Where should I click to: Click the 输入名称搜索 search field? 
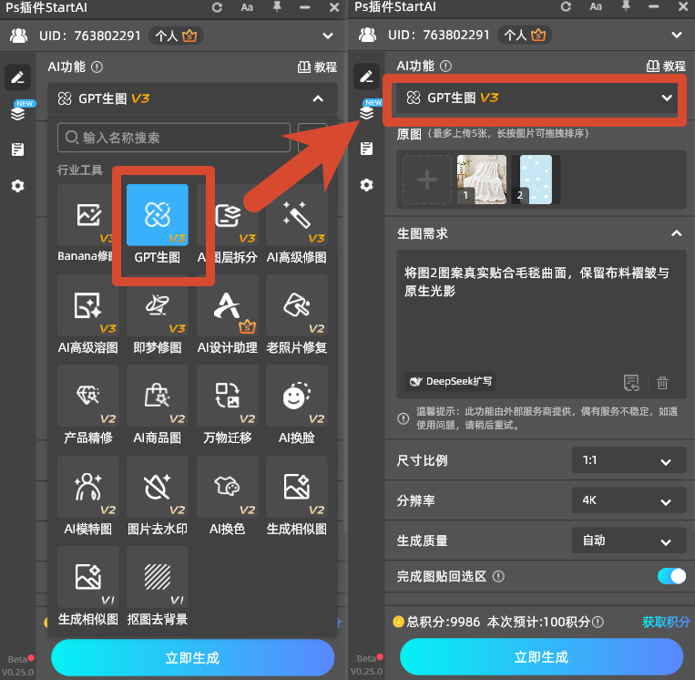point(174,138)
